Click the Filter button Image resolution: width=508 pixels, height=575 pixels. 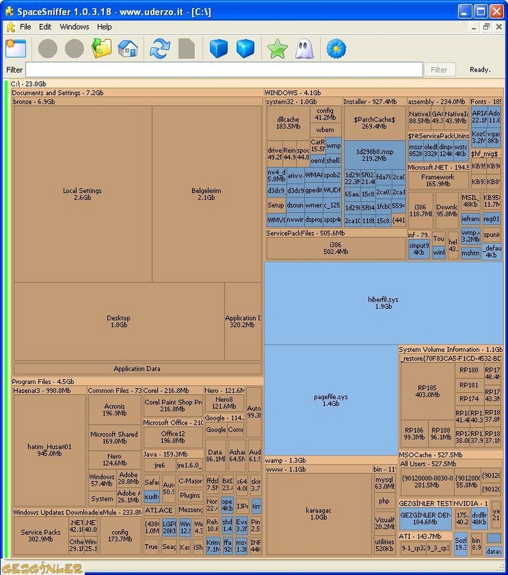(439, 69)
